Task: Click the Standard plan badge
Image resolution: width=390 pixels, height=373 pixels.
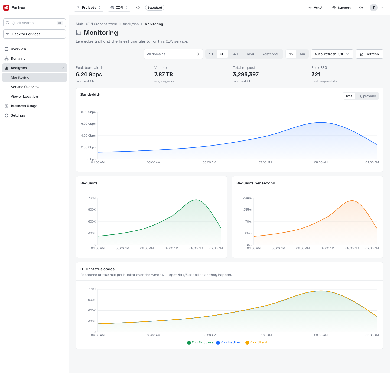Action: (x=155, y=8)
